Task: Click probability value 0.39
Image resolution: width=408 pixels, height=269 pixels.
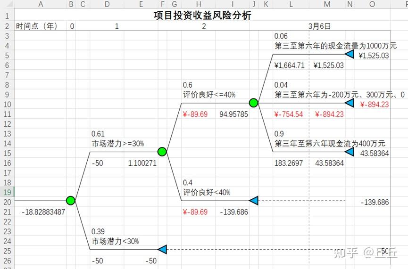Action: (x=98, y=231)
